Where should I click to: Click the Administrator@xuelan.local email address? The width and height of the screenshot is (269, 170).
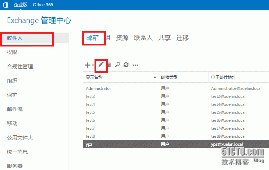(236, 88)
